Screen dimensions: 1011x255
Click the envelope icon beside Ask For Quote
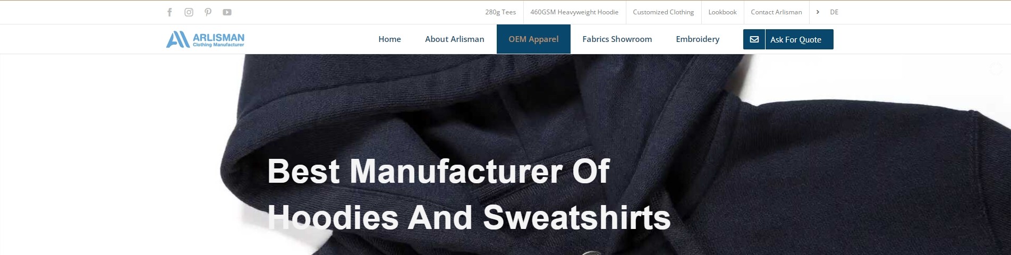tap(754, 39)
